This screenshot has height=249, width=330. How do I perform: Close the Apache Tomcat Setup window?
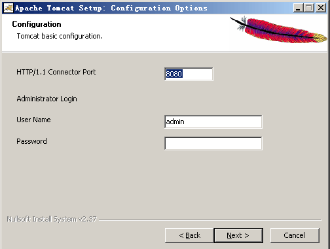[x=321, y=8]
